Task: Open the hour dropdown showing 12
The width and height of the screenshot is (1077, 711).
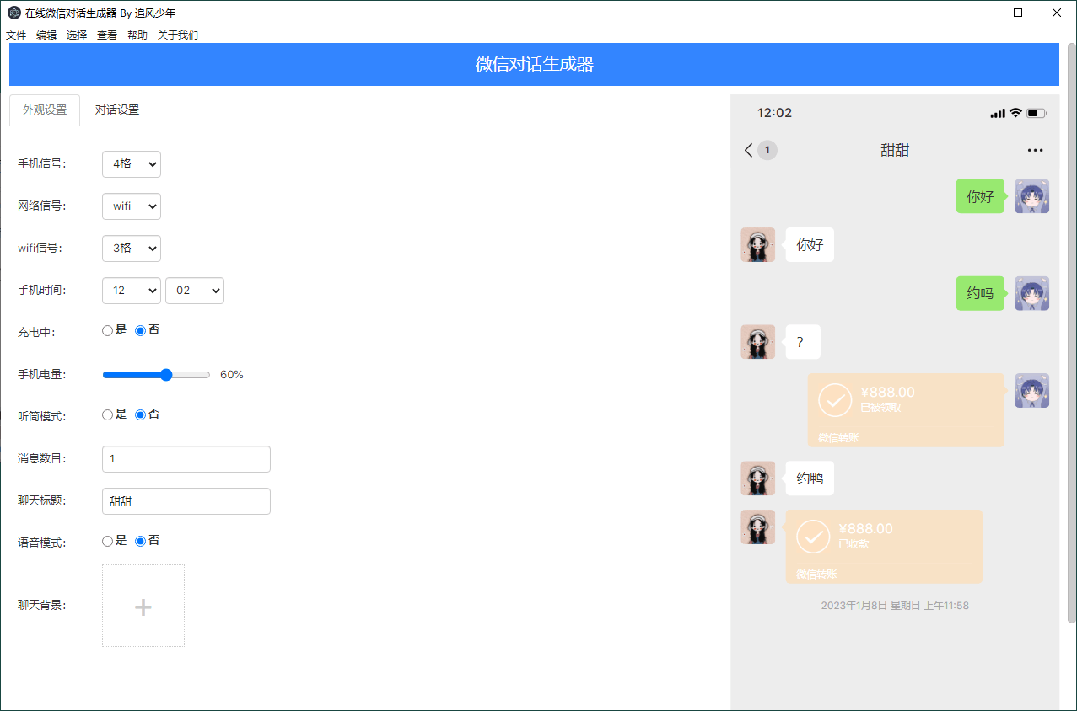Action: [132, 291]
